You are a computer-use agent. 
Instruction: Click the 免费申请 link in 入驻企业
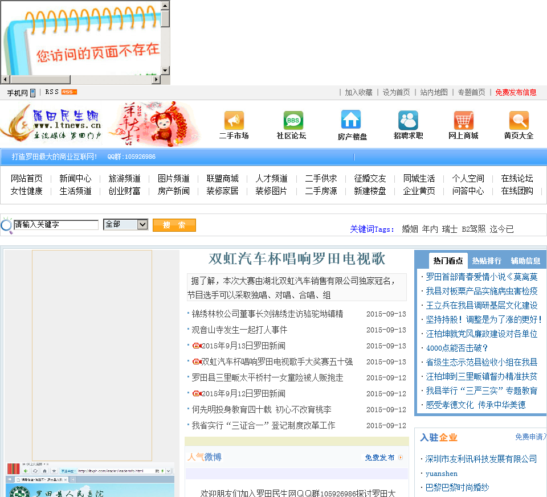pyautogui.click(x=530, y=437)
